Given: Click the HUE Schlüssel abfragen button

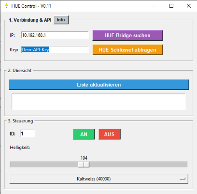Looking at the screenshot, I should tap(127, 50).
